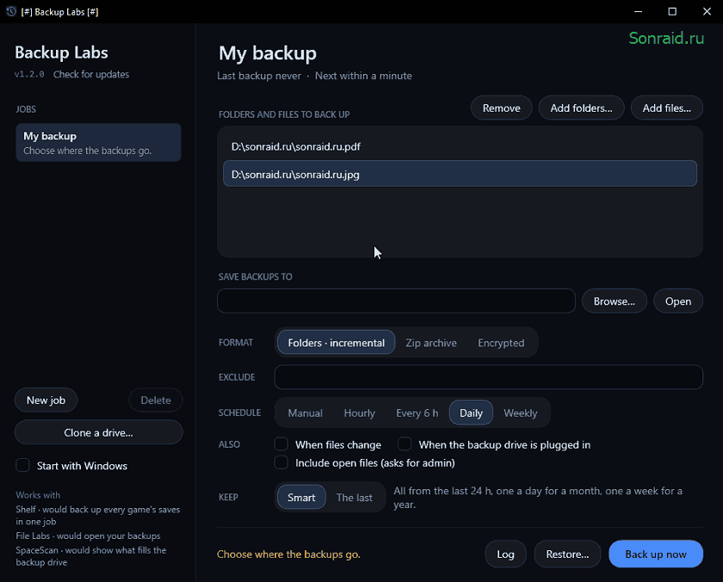Create a New job
The height and width of the screenshot is (582, 723).
click(x=46, y=400)
